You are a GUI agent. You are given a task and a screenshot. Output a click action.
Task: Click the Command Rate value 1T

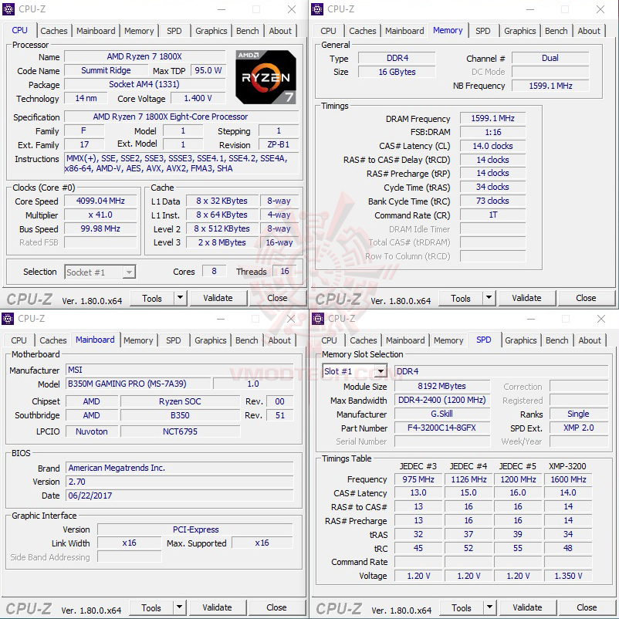pos(492,215)
